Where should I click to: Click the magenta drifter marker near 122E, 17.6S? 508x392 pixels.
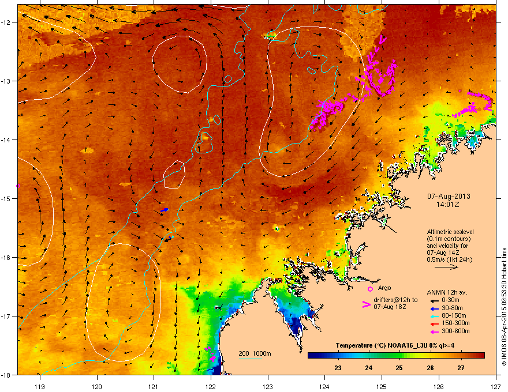click(x=208, y=349)
